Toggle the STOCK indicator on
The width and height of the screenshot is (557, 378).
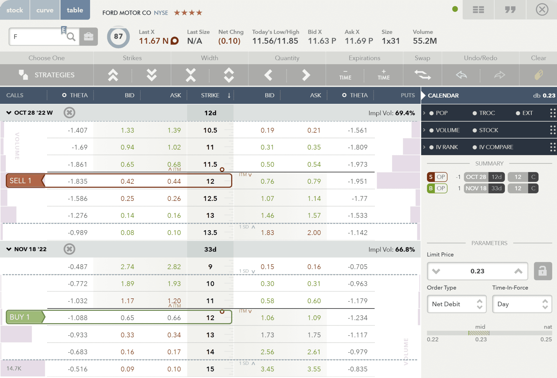click(475, 130)
